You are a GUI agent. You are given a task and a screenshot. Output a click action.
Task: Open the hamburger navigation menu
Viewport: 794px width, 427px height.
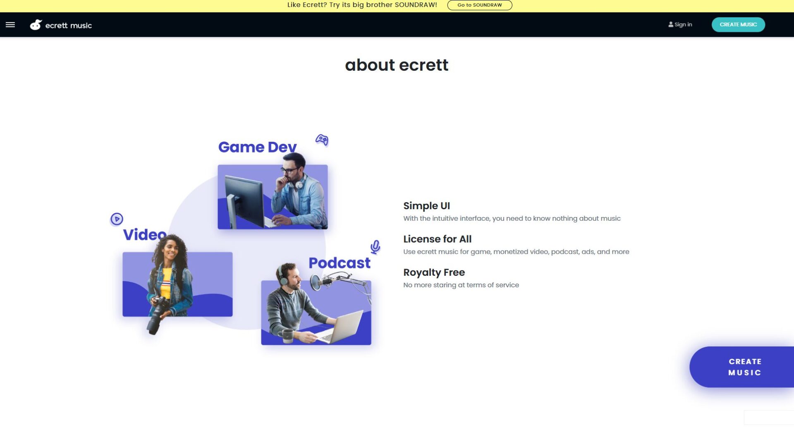10,25
